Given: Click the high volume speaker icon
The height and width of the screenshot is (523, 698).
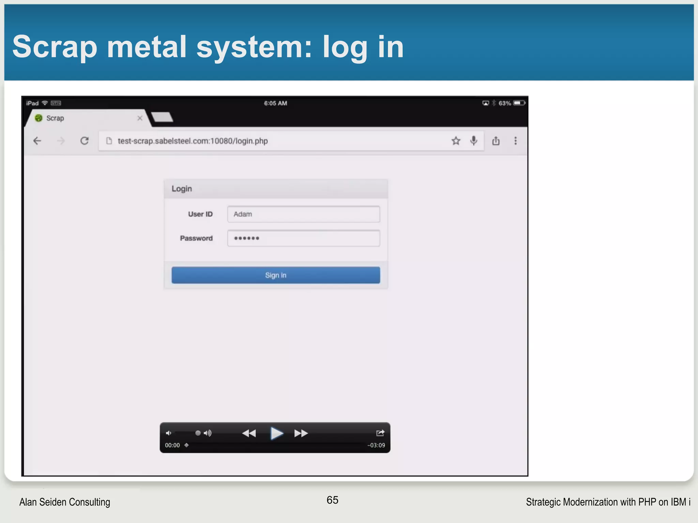Looking at the screenshot, I should pyautogui.click(x=208, y=433).
